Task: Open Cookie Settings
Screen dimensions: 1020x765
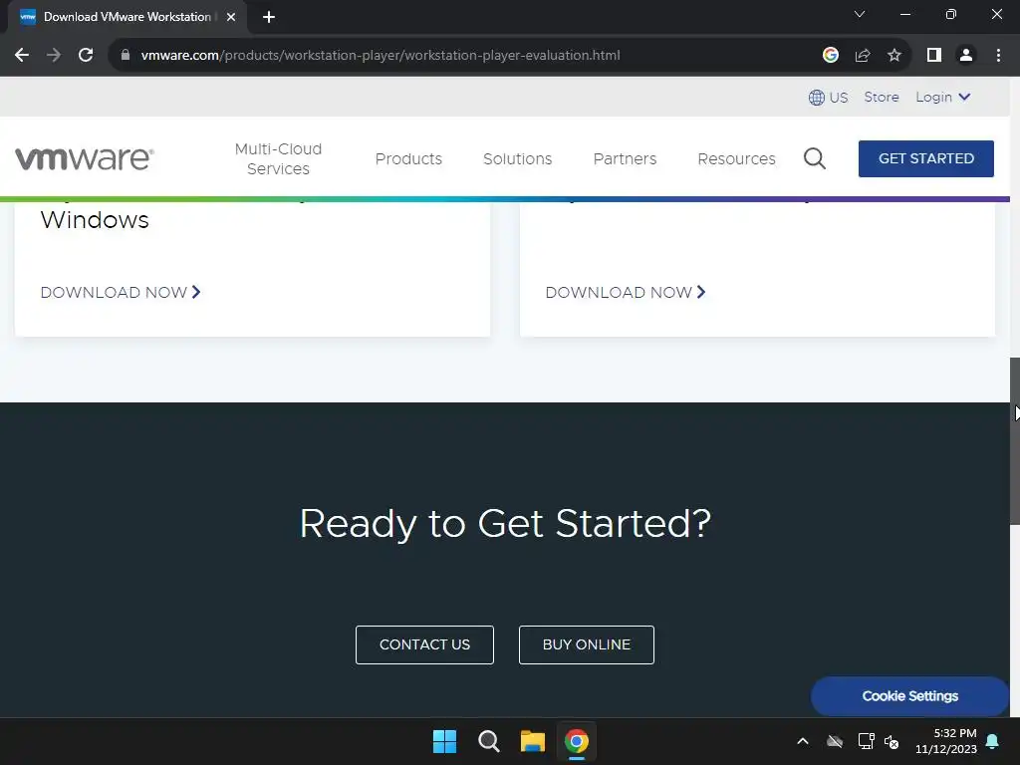Action: pos(910,696)
